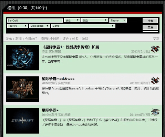165x137 pixels.
Task: Sort by 新增 tab
Action: coord(19,39)
